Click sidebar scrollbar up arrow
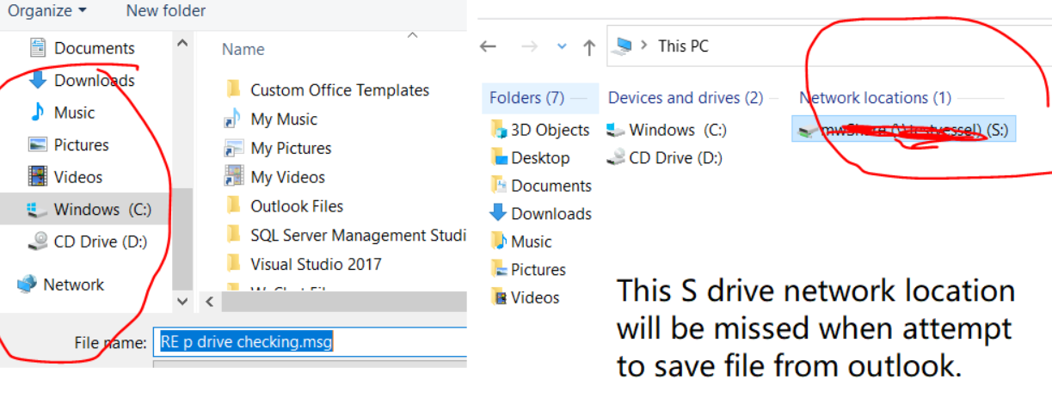This screenshot has width=1052, height=398. click(x=181, y=41)
